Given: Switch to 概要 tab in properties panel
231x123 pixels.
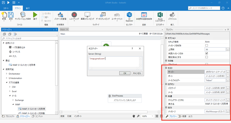Looking at the screenshot, I should coord(182,116).
